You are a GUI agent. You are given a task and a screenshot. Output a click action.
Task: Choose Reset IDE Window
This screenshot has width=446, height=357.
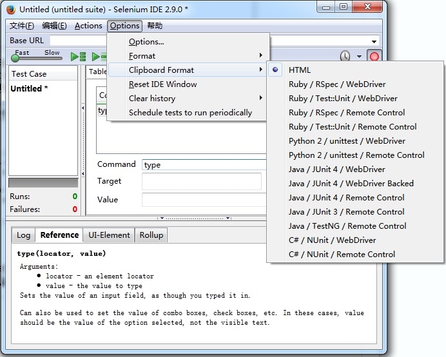tap(188, 84)
